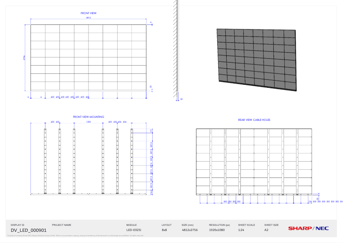Select the front view panel grid drawing
Screen dimensions: 343x243
tap(89, 57)
